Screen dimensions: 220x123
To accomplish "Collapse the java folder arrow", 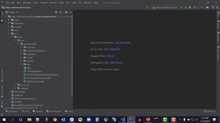I will coord(15,40).
